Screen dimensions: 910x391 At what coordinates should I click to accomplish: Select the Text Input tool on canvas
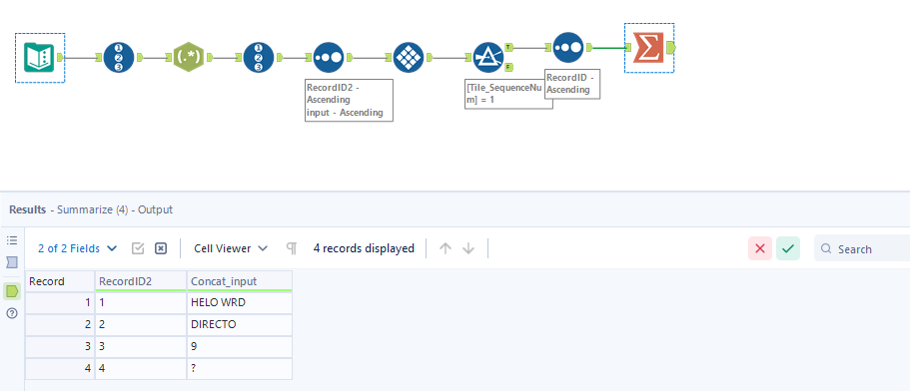click(x=39, y=57)
